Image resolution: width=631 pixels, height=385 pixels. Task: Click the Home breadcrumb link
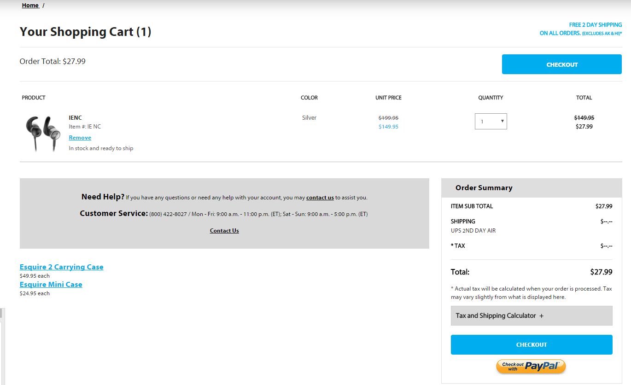click(30, 6)
